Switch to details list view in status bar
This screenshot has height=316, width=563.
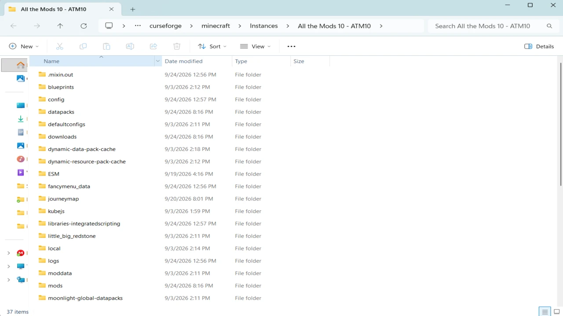click(545, 312)
